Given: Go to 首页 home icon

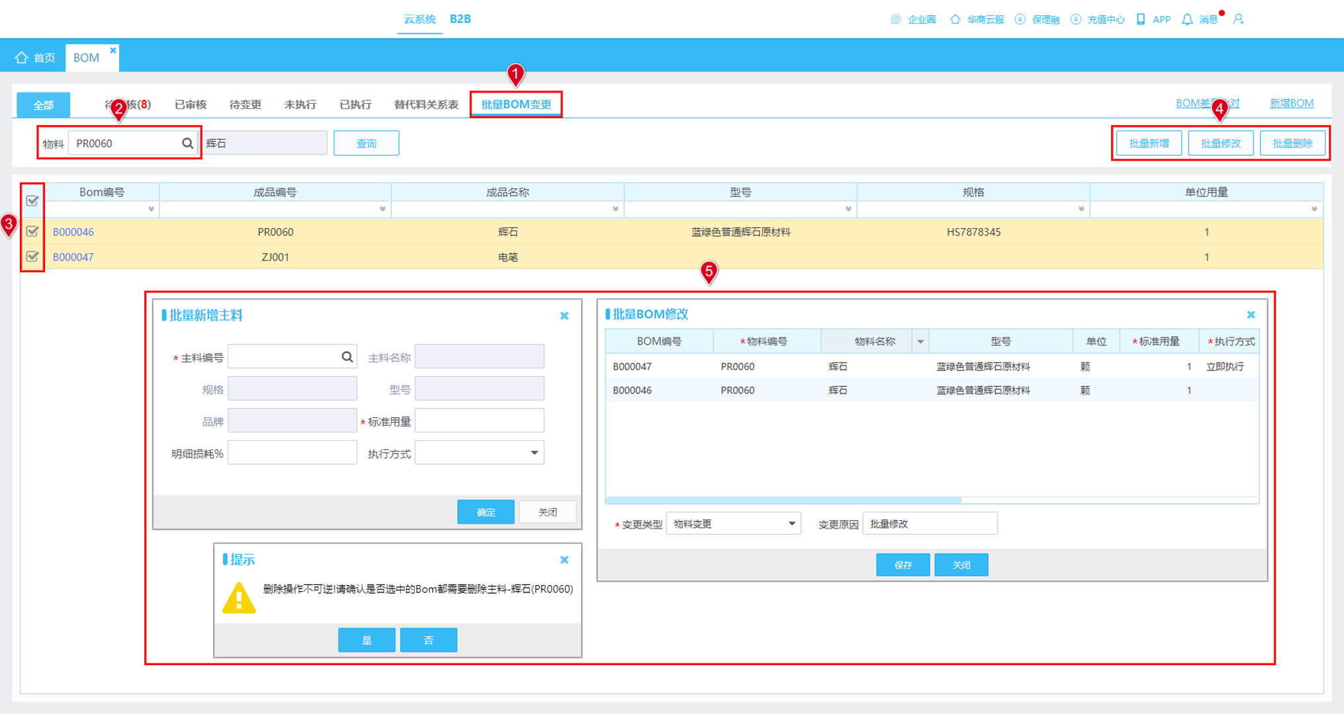Looking at the screenshot, I should pos(22,58).
